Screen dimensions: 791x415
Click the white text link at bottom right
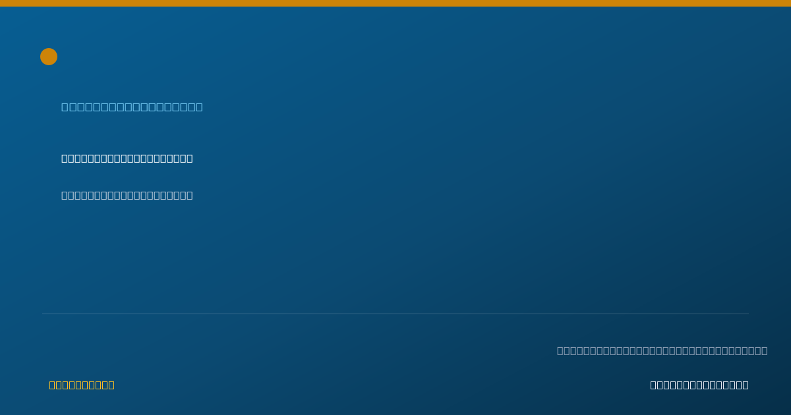click(x=699, y=385)
